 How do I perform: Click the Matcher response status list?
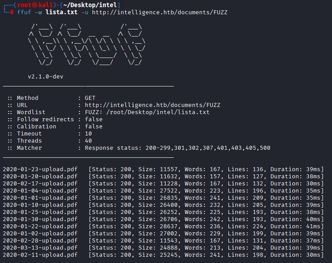click(x=178, y=148)
